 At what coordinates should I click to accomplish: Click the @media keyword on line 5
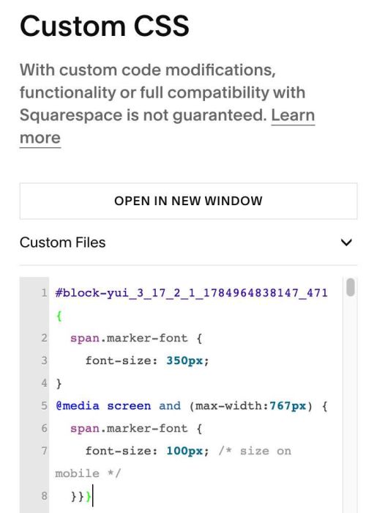coord(77,406)
